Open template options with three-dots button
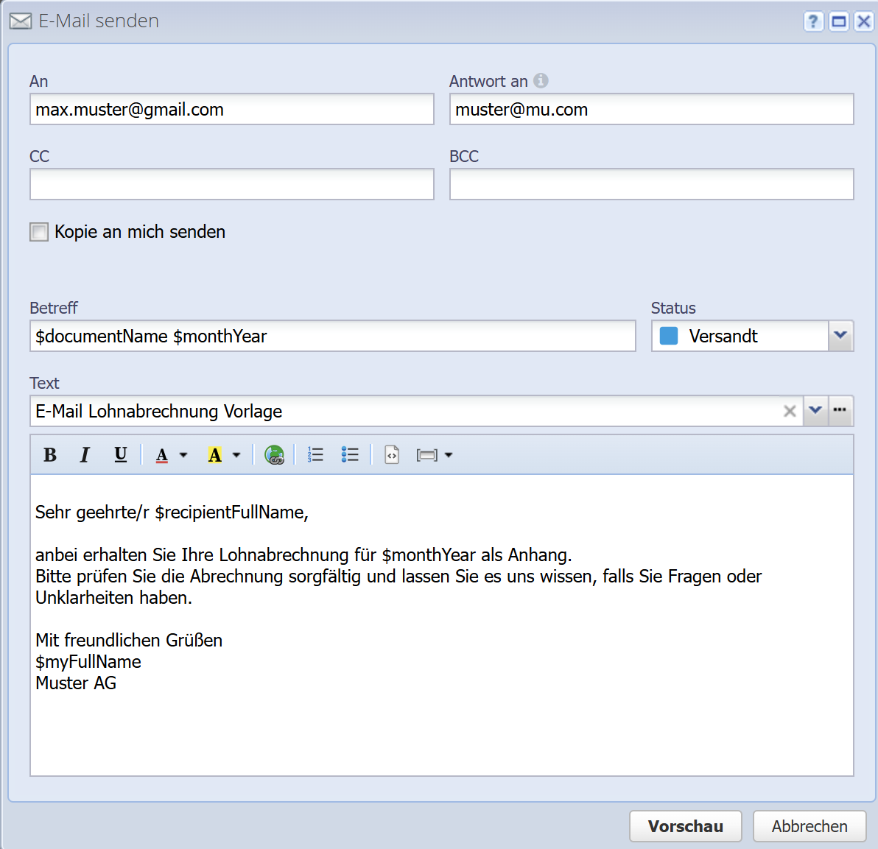878x849 pixels. [x=840, y=411]
